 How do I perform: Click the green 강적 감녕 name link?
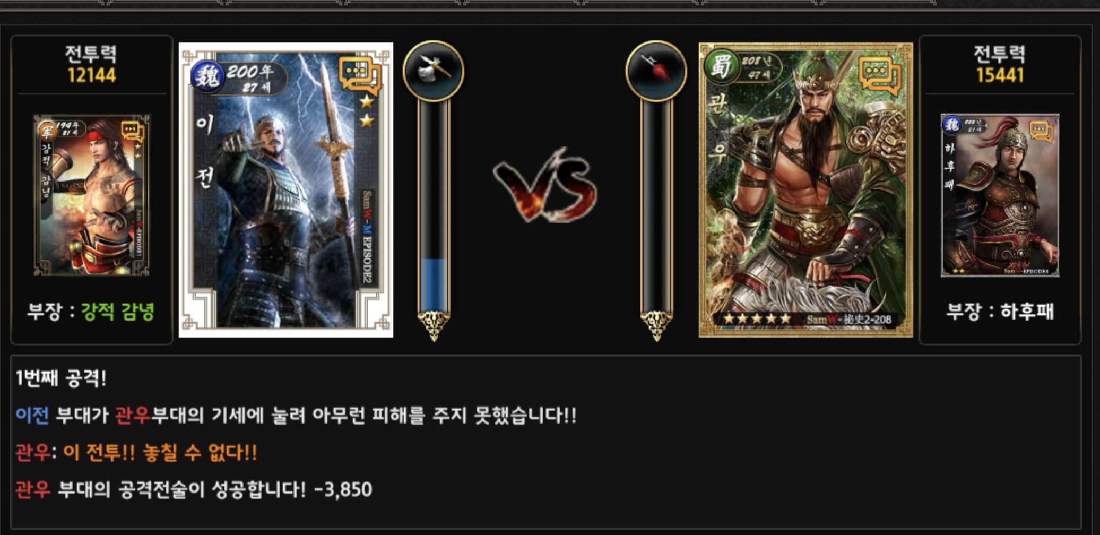[117, 312]
